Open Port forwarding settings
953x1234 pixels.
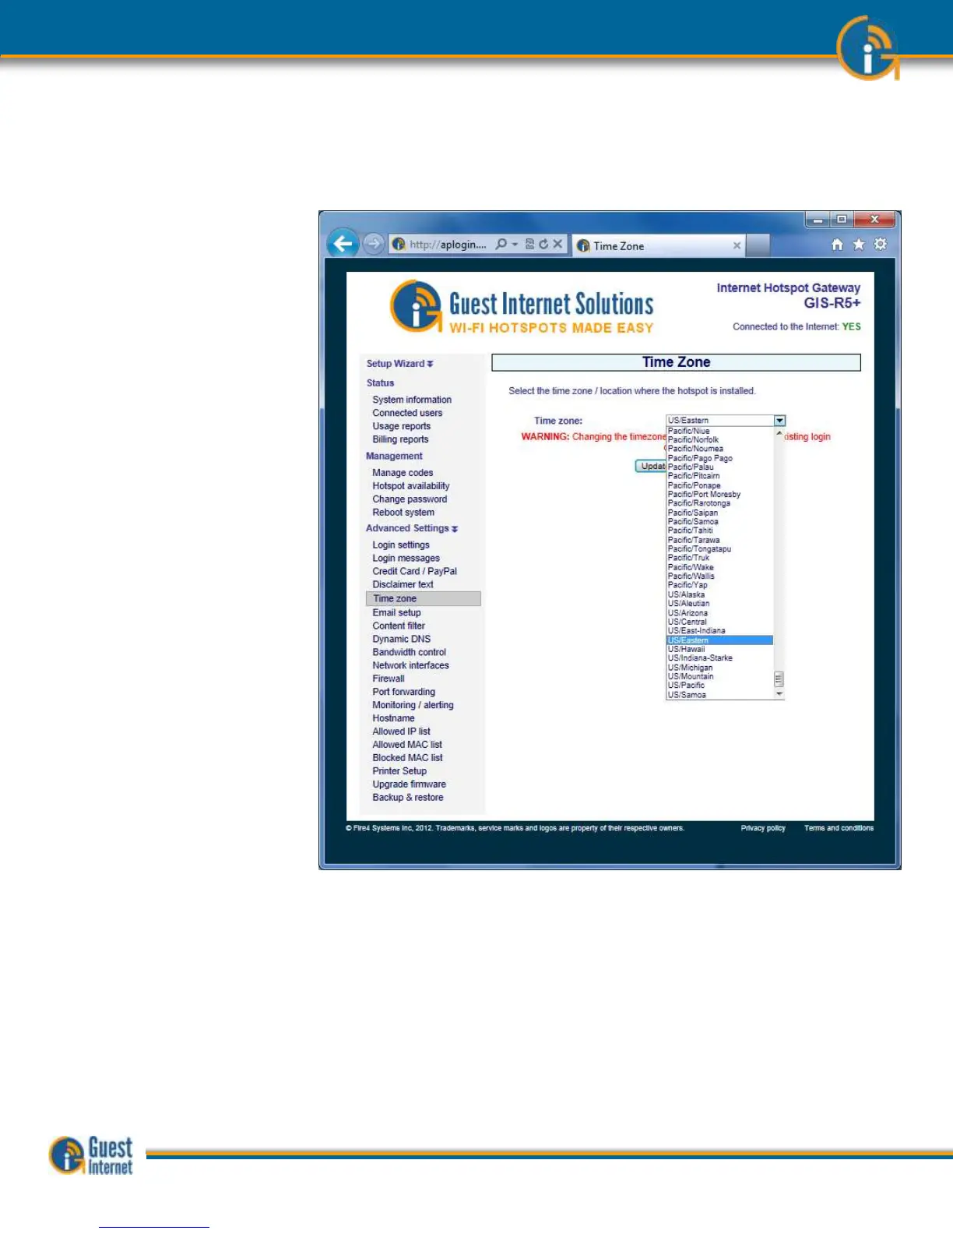point(403,692)
